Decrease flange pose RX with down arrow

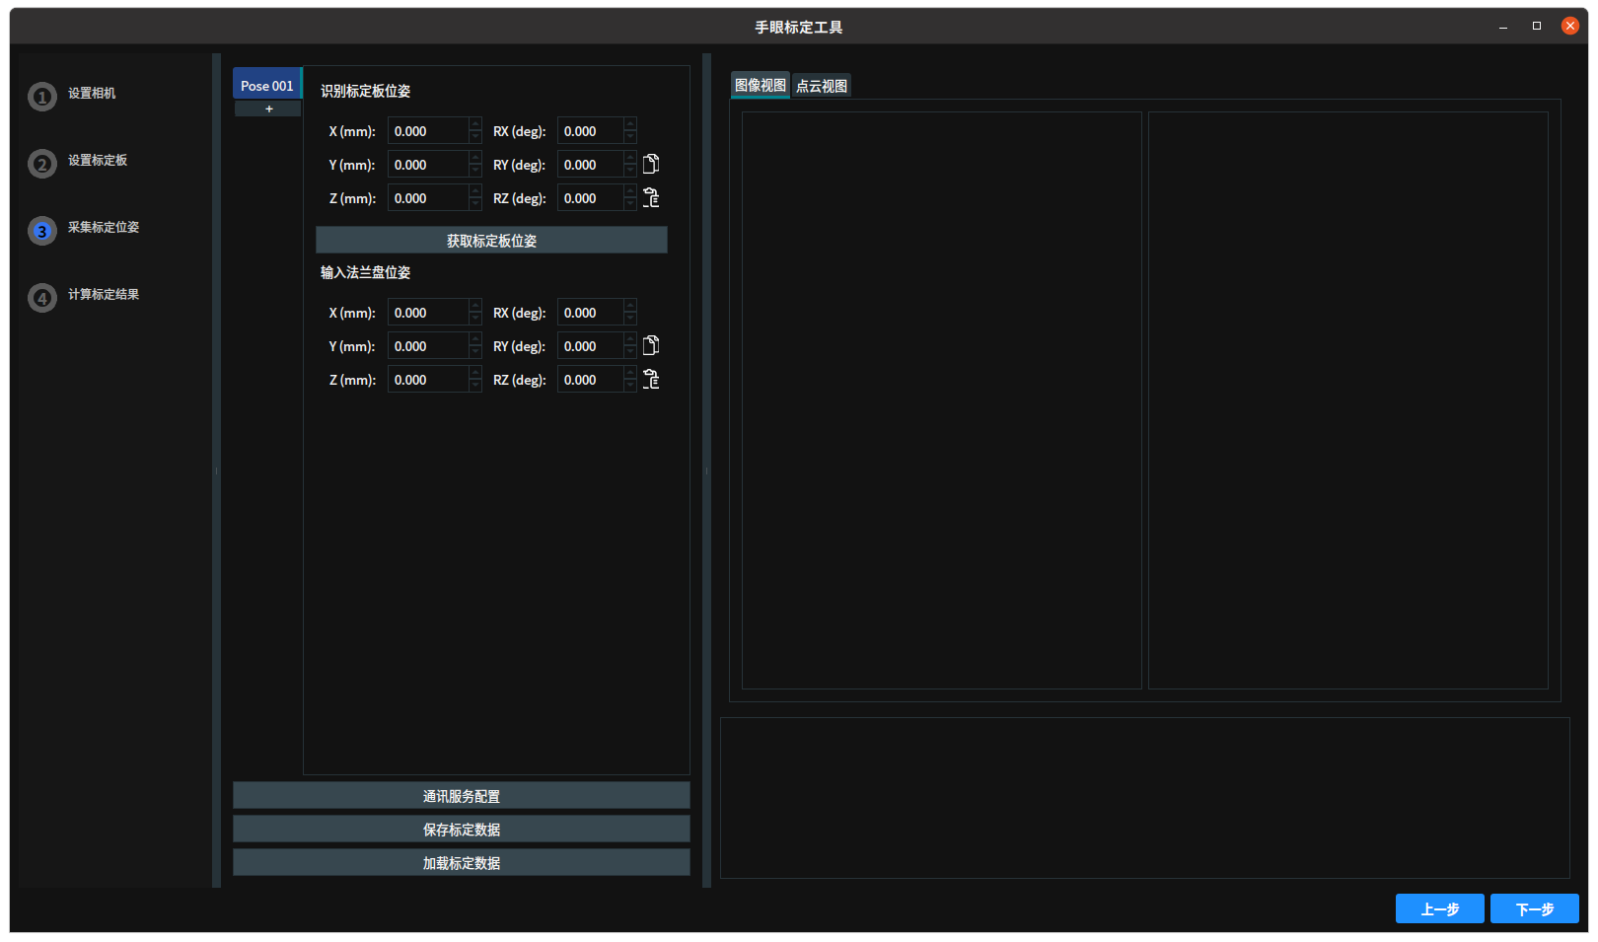tap(630, 320)
